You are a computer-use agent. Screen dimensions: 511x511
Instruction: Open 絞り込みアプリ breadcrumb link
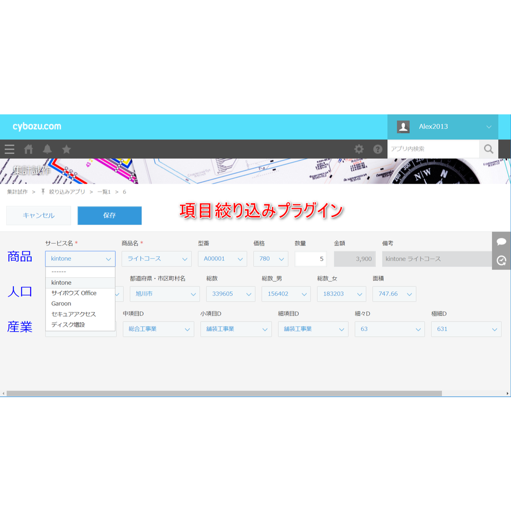point(67,192)
